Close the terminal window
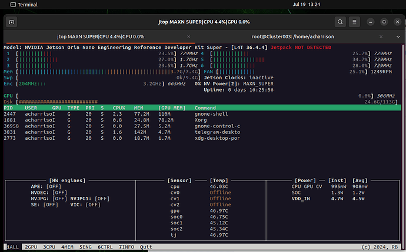This screenshot has height=252, width=406. [x=397, y=22]
